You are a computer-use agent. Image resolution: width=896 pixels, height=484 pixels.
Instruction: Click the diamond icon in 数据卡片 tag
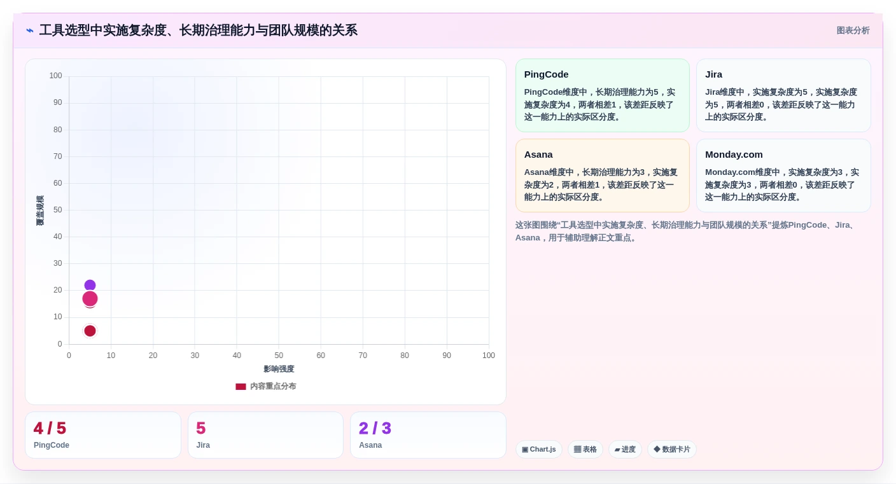(657, 449)
